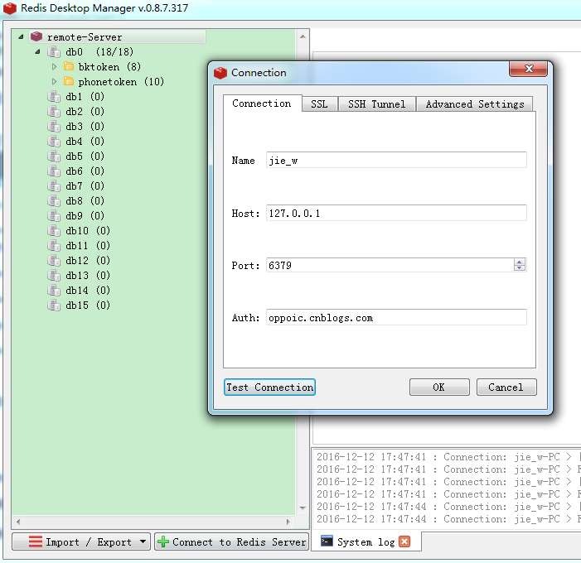Confirm the dialog with OK
The image size is (581, 563).
(x=439, y=387)
